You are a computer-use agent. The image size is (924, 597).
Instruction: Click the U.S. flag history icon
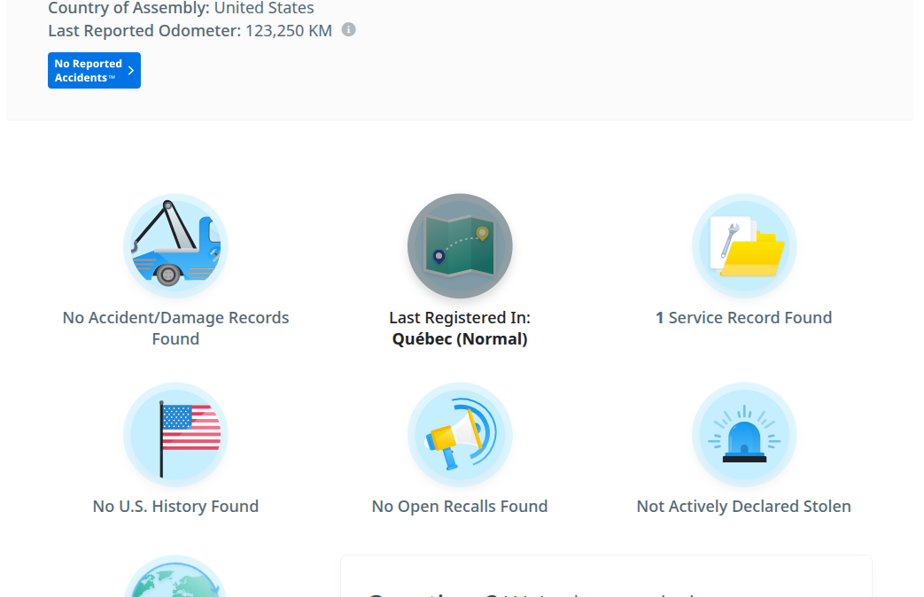[x=175, y=435]
